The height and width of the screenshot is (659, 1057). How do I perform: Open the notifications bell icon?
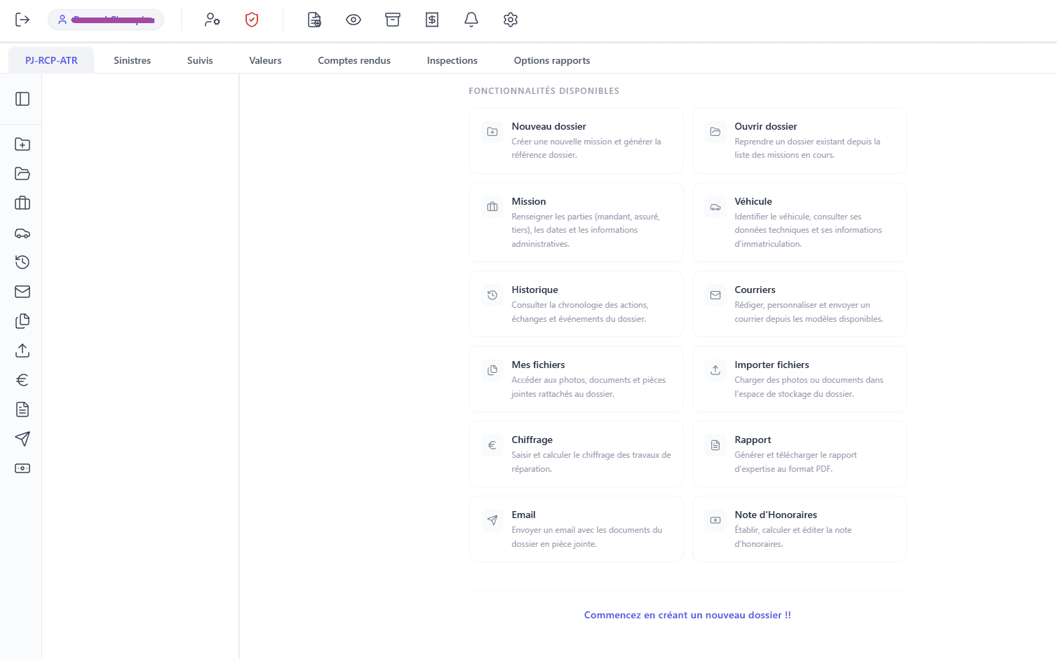(471, 20)
